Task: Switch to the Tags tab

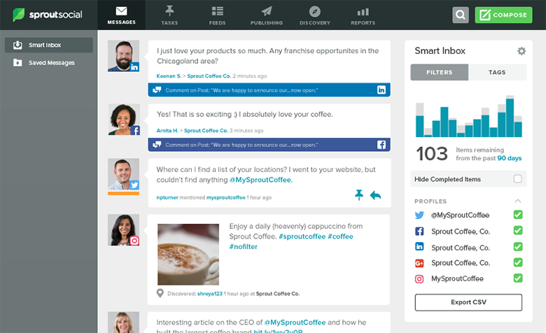Action: (x=497, y=72)
